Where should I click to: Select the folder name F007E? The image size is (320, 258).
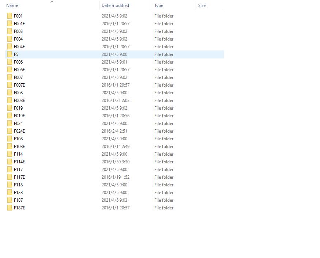tap(19, 85)
